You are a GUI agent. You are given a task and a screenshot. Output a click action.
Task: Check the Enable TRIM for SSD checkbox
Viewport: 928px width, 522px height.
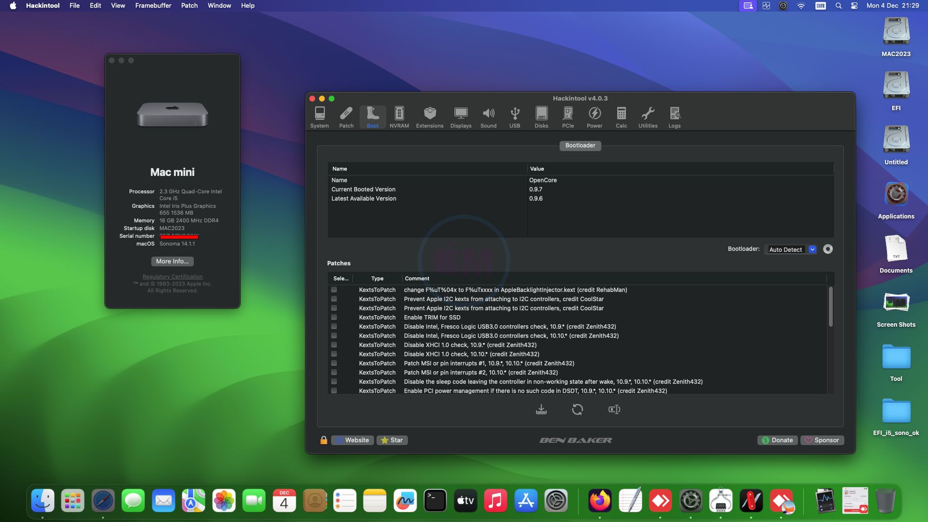pos(334,318)
